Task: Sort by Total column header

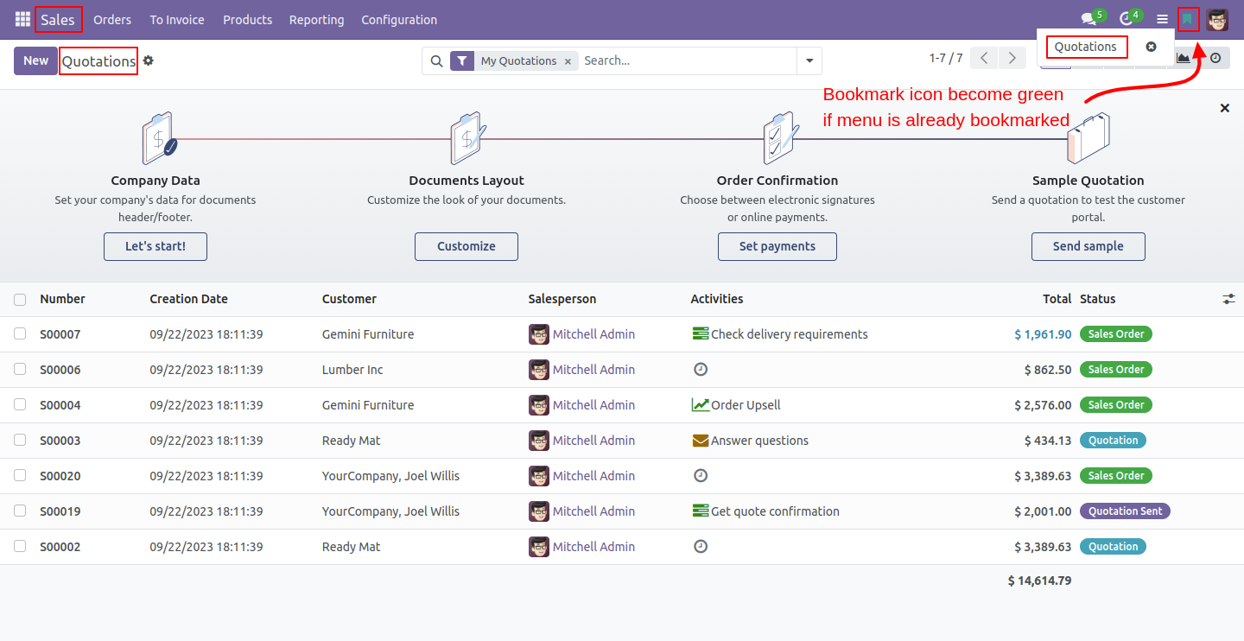Action: 1057,299
